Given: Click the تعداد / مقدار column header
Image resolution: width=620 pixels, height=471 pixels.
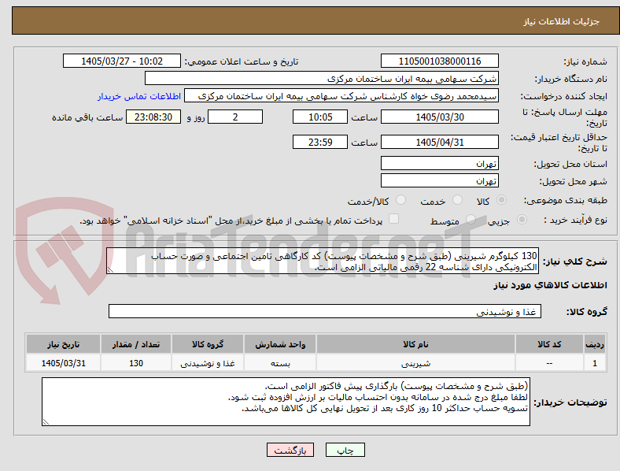Looking at the screenshot, I should click(136, 344).
